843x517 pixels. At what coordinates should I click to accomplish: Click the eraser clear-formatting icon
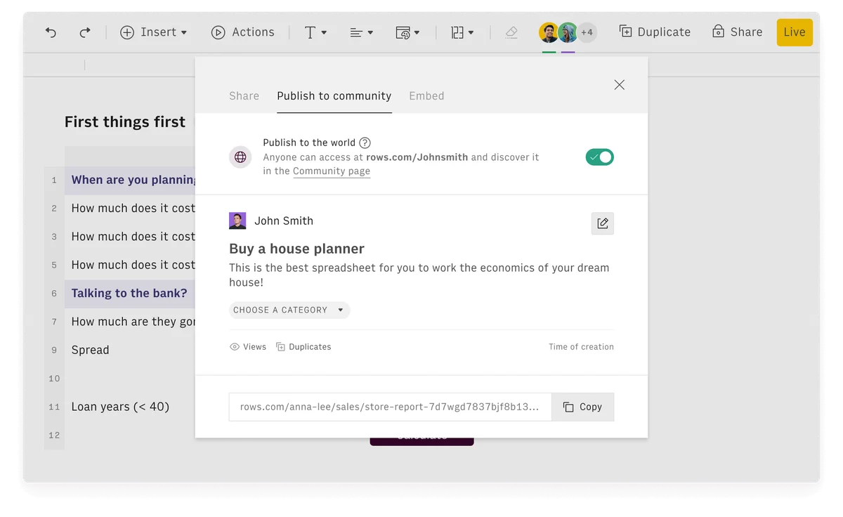pyautogui.click(x=511, y=32)
